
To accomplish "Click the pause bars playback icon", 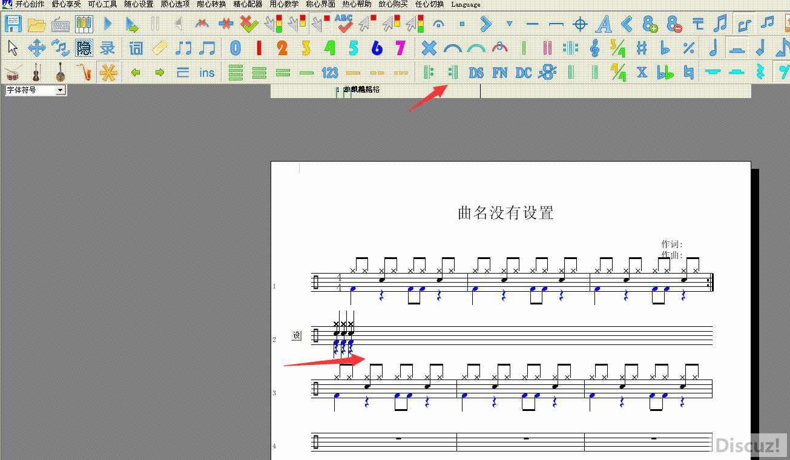I will (x=155, y=24).
